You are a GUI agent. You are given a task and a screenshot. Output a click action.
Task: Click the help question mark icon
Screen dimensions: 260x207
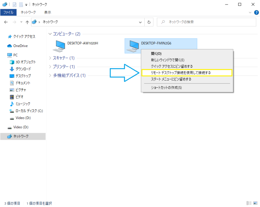pos(256,12)
